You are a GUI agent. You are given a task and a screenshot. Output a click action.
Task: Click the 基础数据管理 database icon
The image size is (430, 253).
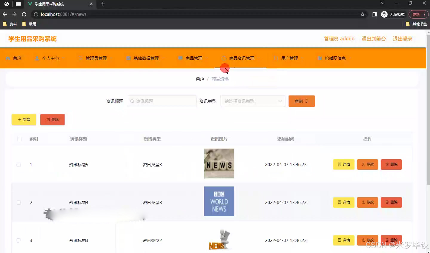pos(128,58)
